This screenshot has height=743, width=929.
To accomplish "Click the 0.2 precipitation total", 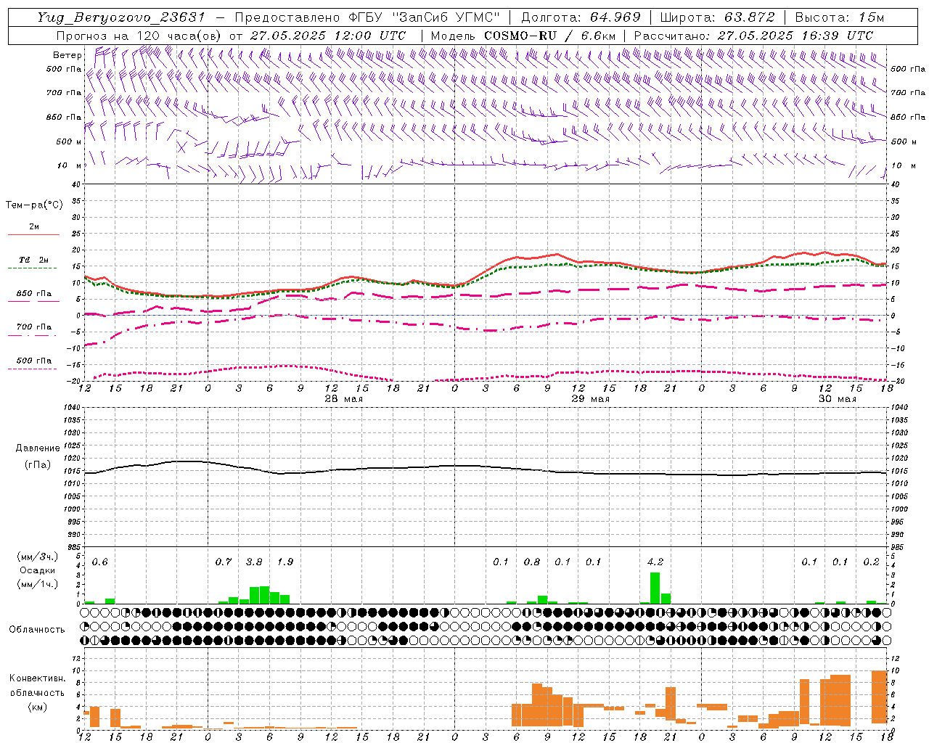I will click(871, 562).
